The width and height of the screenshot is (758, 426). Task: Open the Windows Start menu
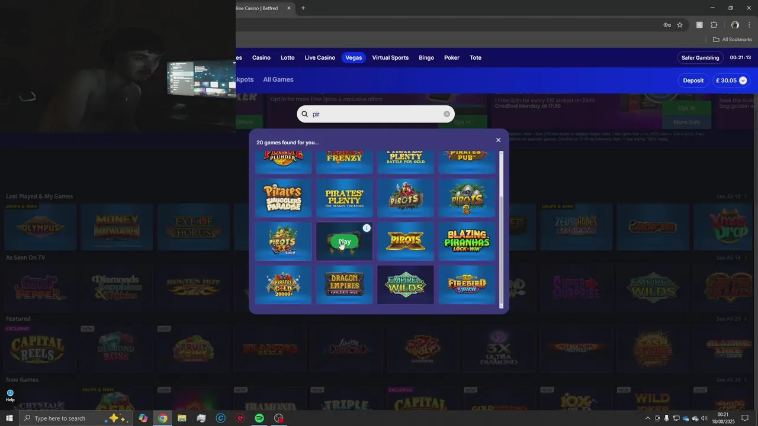[9, 418]
